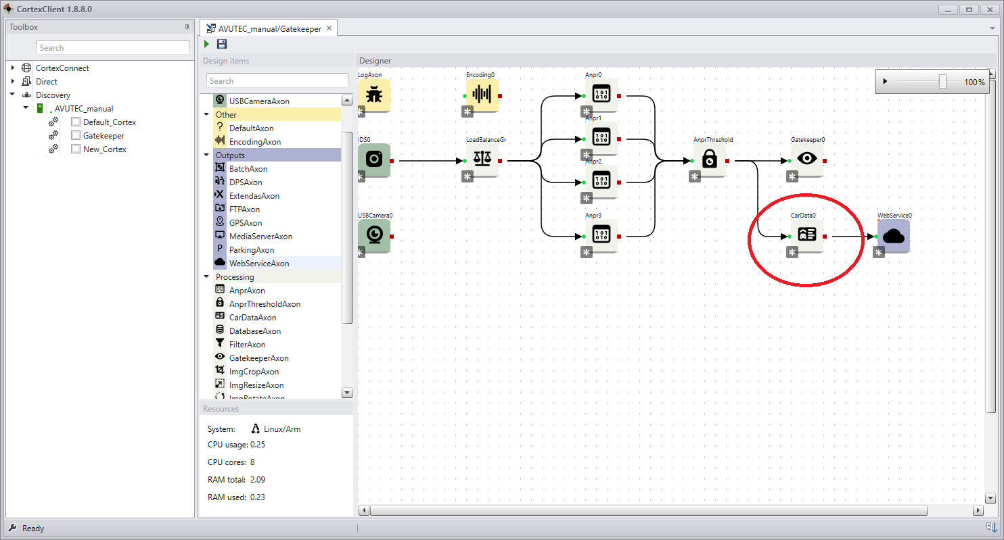This screenshot has width=1004, height=540.
Task: Switch to AVUTEC_manual/Gatekeeper tab
Action: 269,28
